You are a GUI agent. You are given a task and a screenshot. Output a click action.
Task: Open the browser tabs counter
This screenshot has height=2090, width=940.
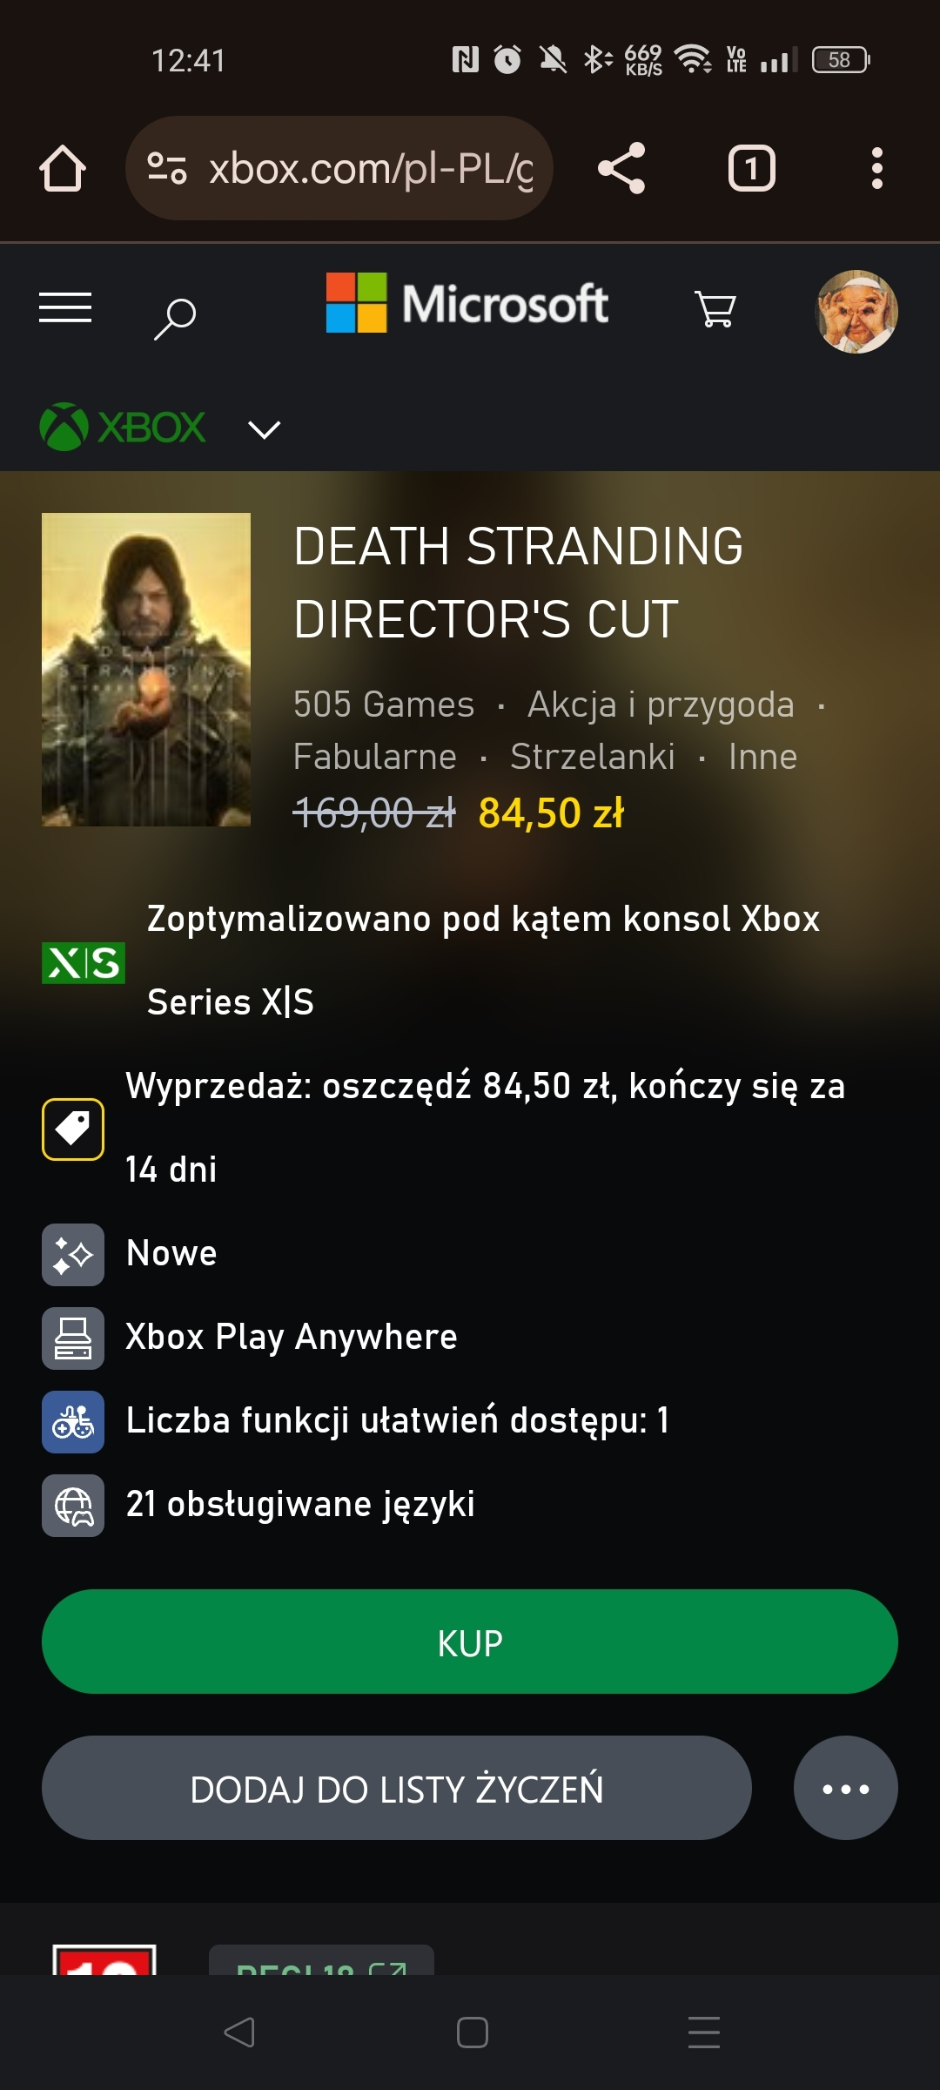pos(752,168)
